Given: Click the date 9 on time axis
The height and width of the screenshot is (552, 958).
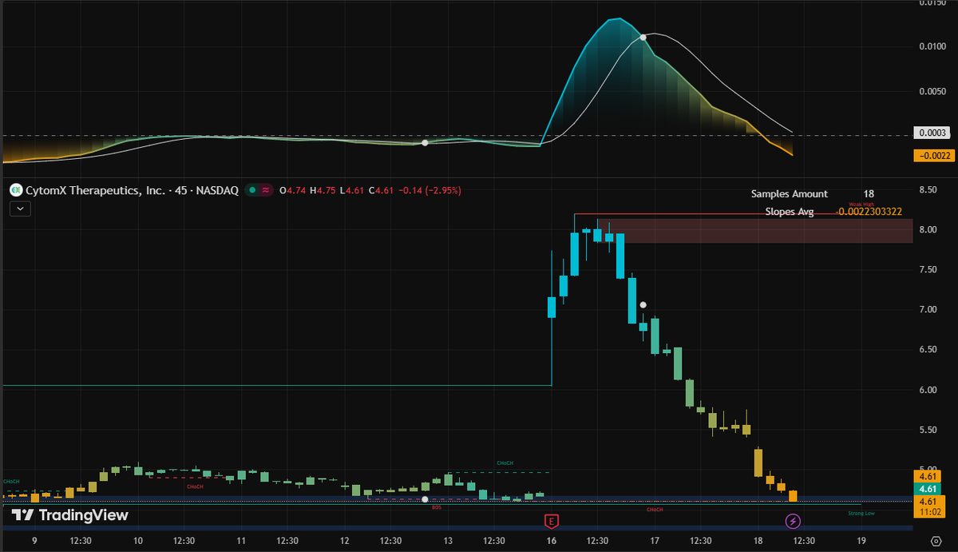Looking at the screenshot, I should (35, 541).
